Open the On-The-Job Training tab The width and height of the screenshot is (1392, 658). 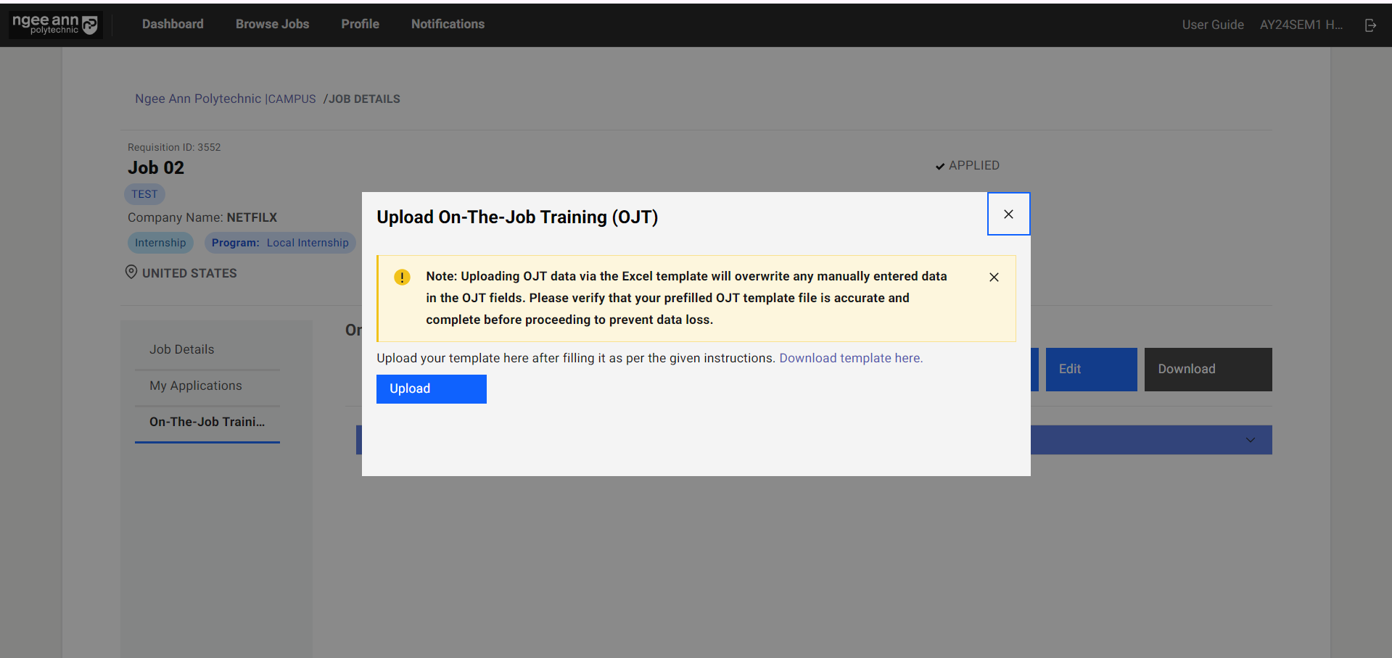pyautogui.click(x=207, y=422)
